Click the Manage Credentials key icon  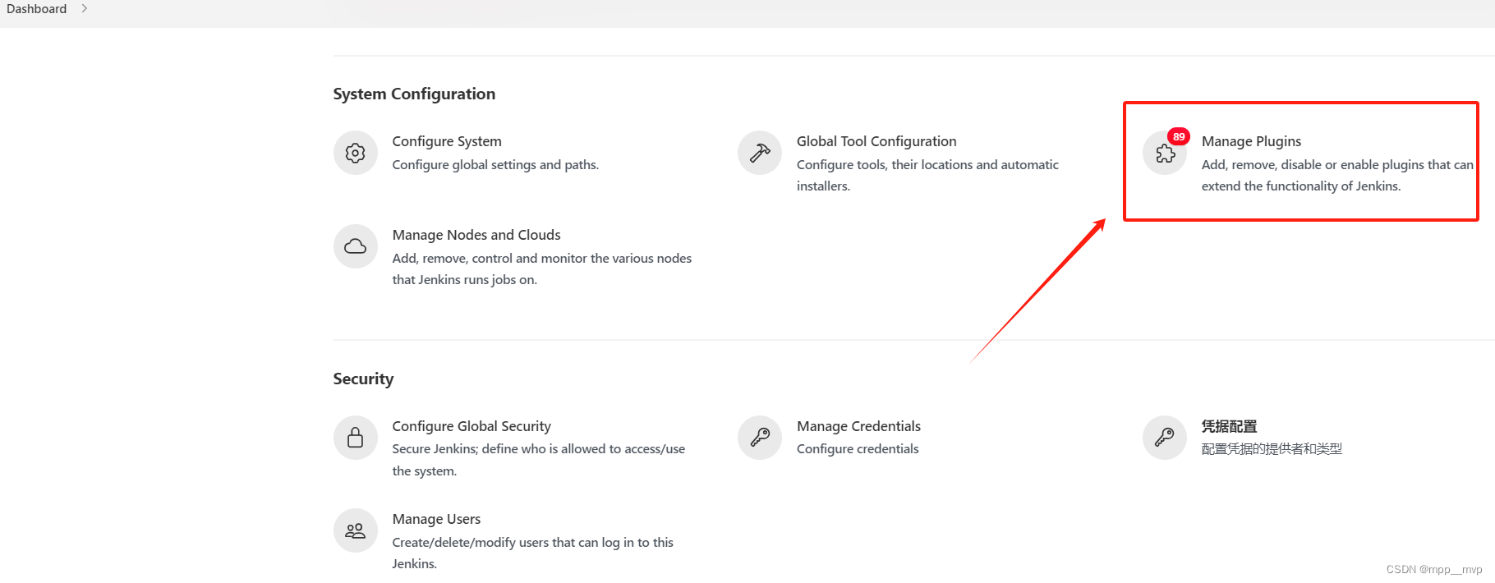point(760,438)
